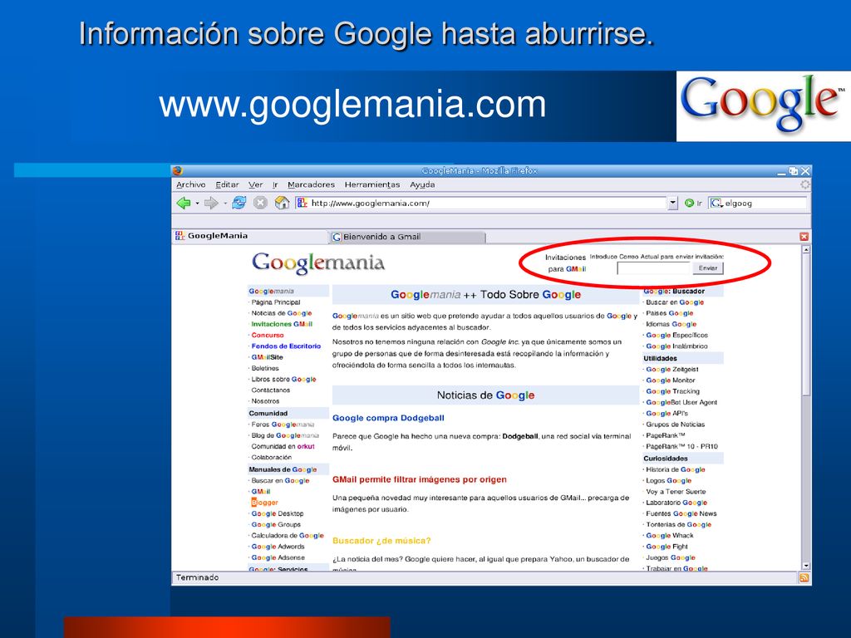Close the current tab with the red X
The width and height of the screenshot is (851, 638).
[x=804, y=237]
